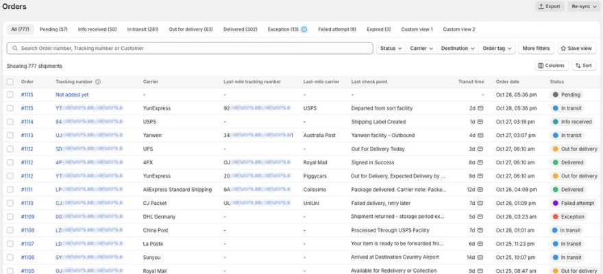This screenshot has width=603, height=274.
Task: Open order #1106 link
Action: pos(27,257)
